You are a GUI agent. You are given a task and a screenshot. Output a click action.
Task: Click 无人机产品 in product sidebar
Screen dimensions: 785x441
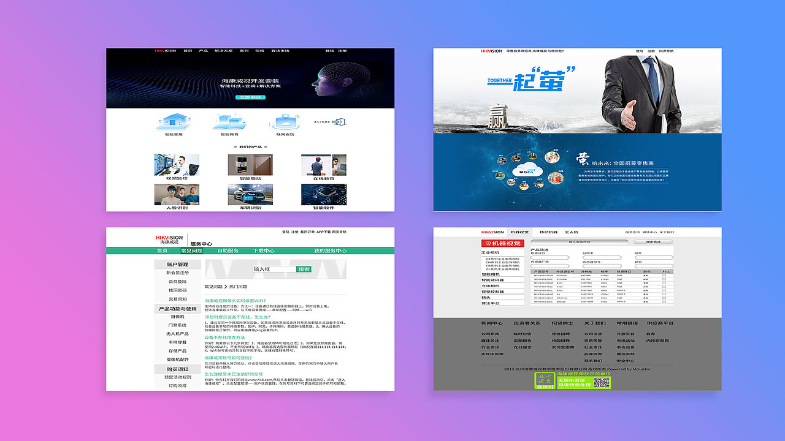(178, 334)
